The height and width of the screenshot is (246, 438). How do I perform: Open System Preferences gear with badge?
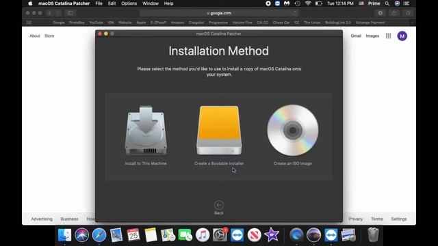point(220,235)
